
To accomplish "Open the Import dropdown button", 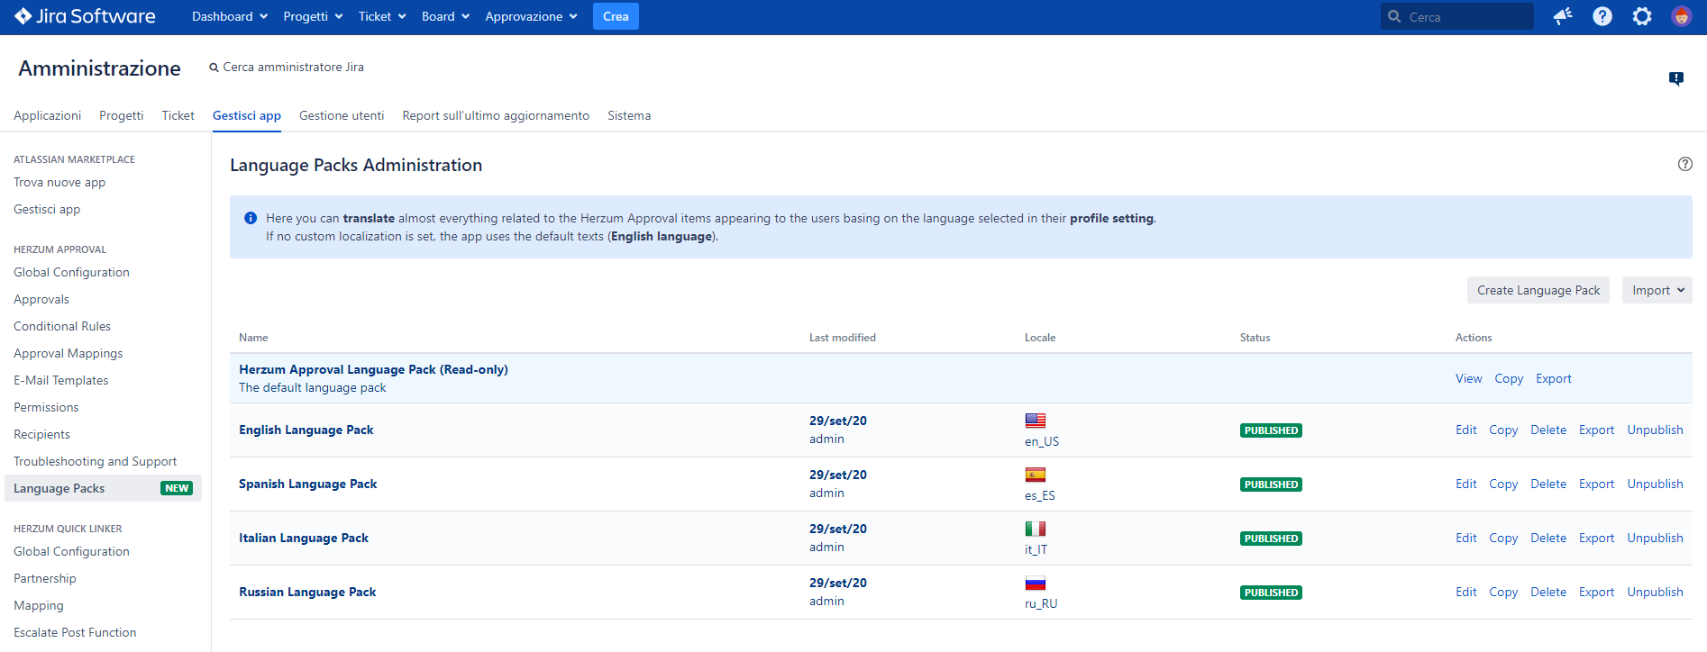I will (1657, 290).
